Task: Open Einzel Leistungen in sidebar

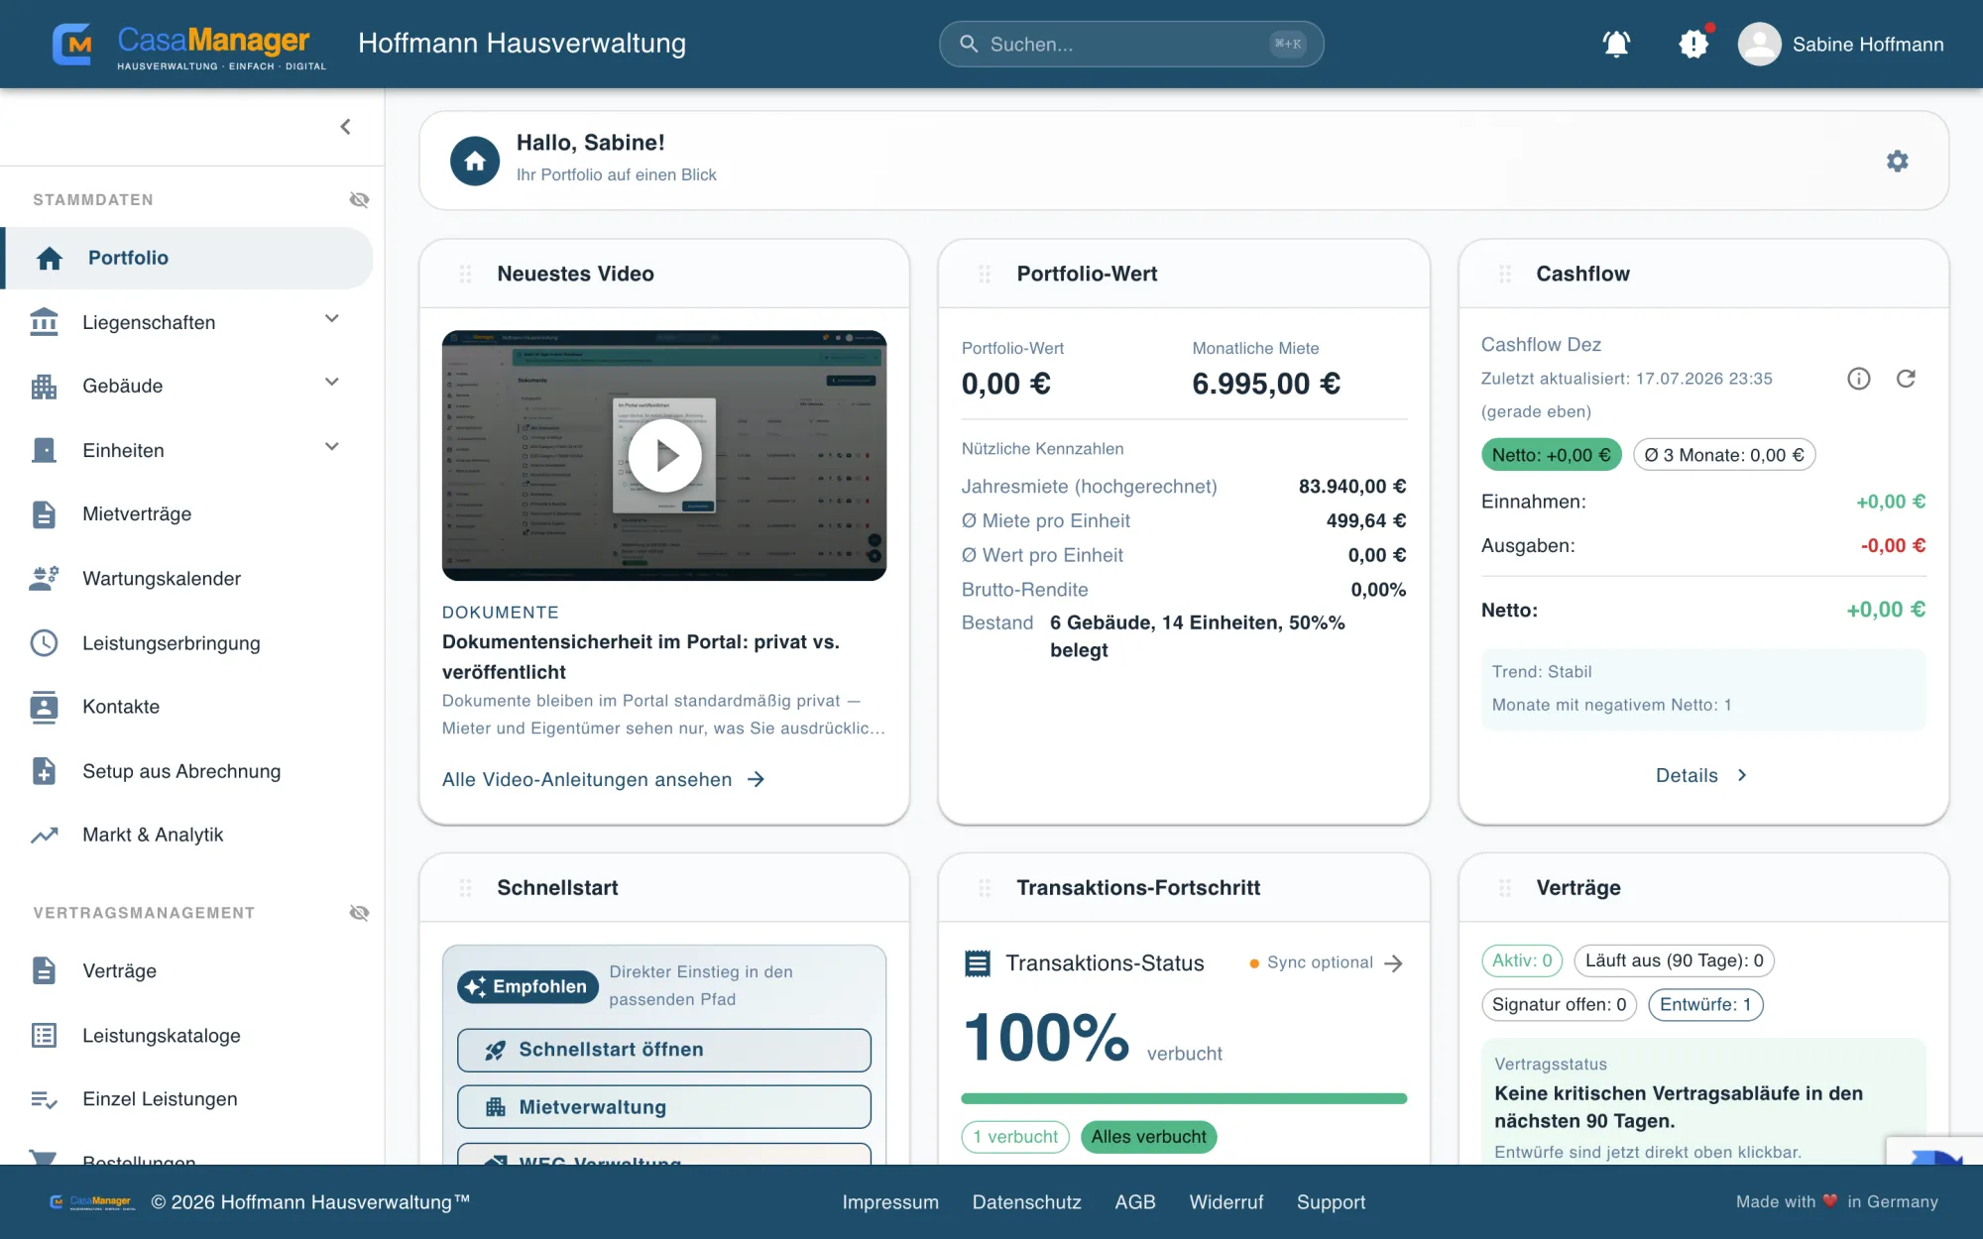Action: pos(160,1099)
